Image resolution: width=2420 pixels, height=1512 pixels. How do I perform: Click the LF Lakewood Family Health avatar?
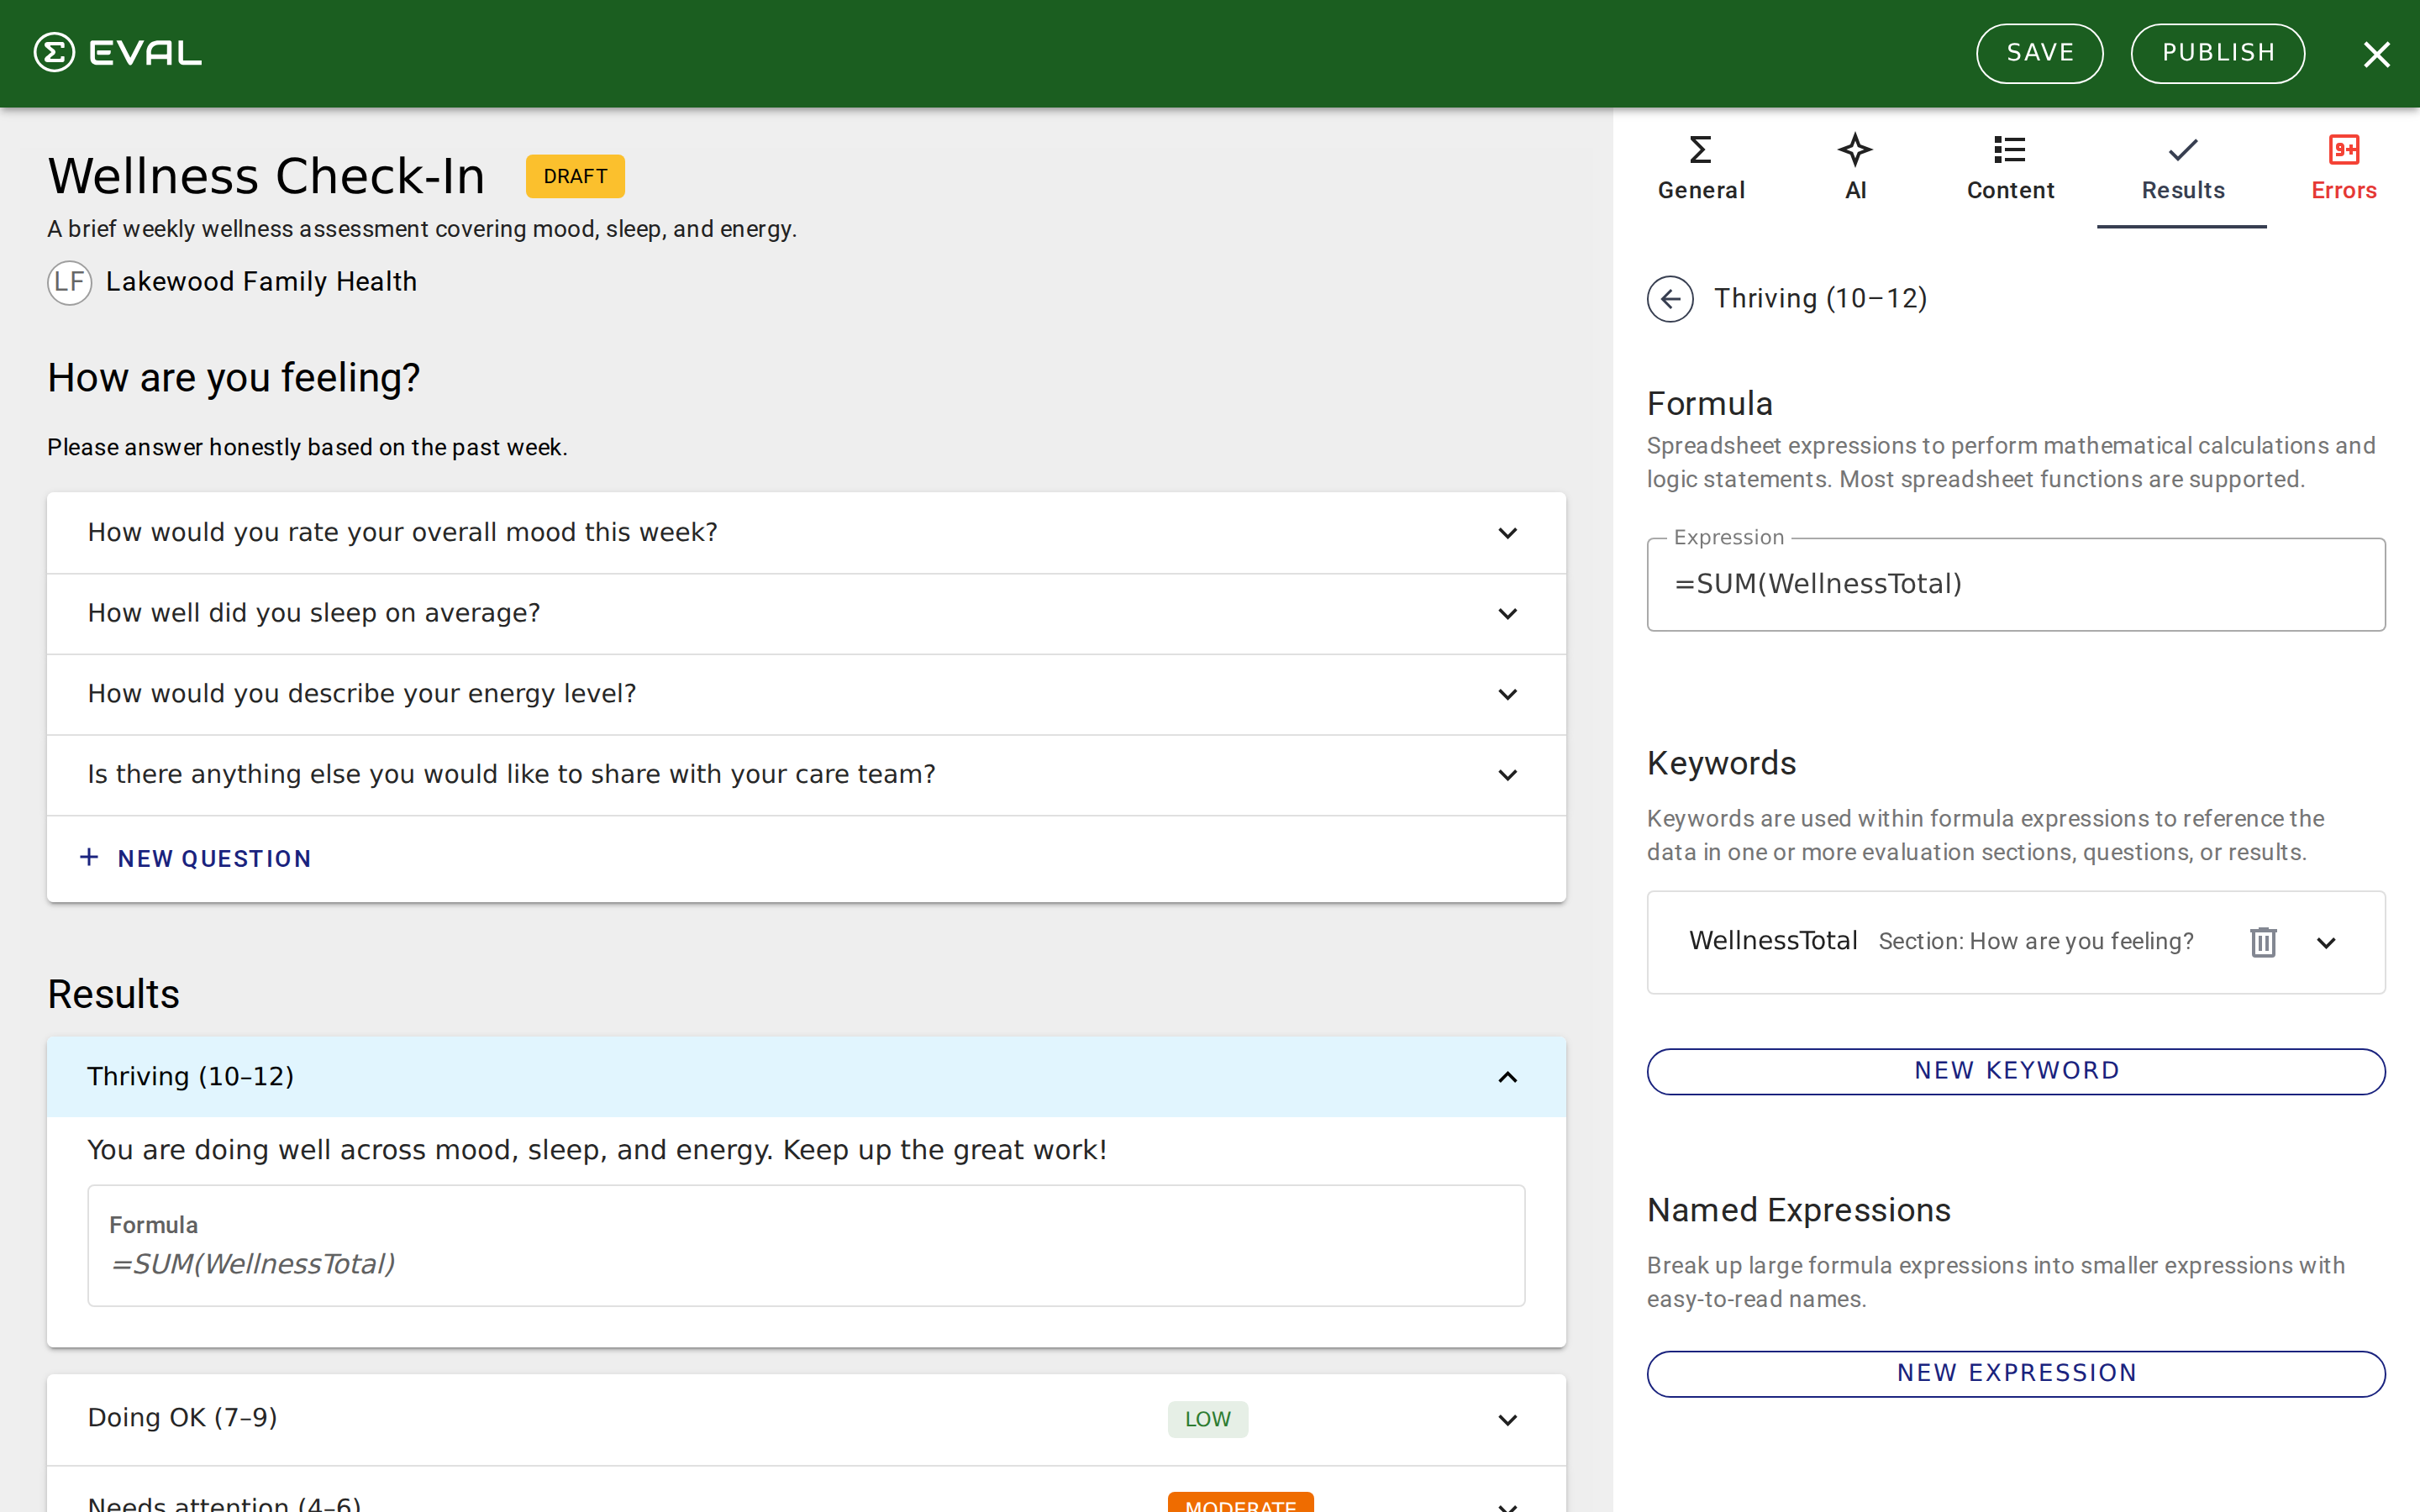click(69, 282)
